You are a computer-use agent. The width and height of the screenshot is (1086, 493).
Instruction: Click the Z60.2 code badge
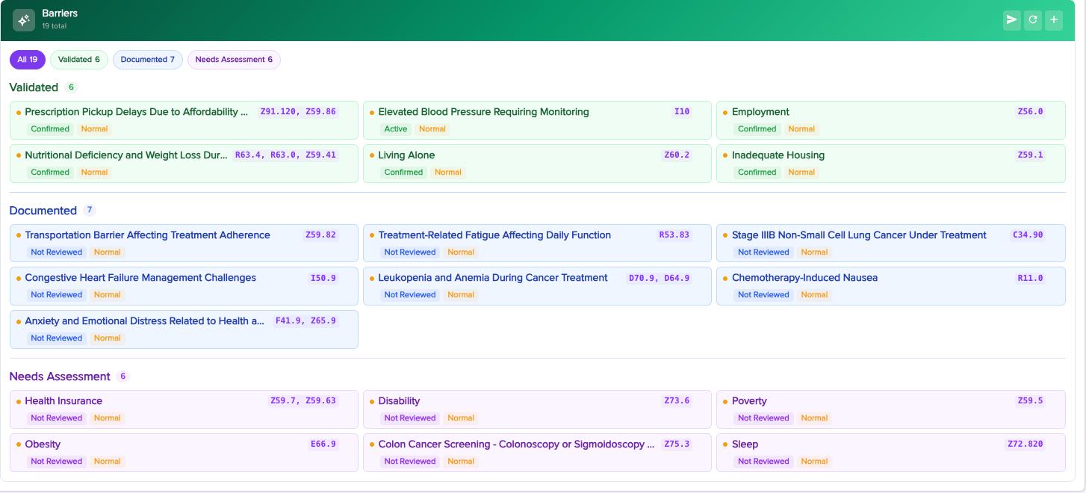677,155
